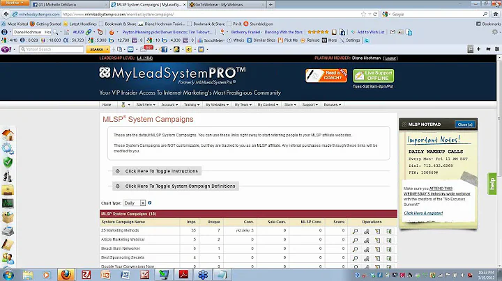Click the L4 leadership level link
The image size is (502, 281).
coord(145,58)
